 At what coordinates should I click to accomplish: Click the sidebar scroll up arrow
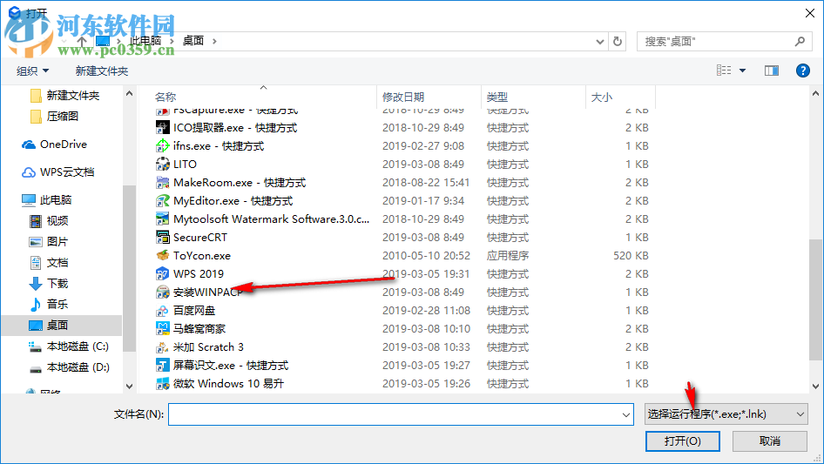129,94
